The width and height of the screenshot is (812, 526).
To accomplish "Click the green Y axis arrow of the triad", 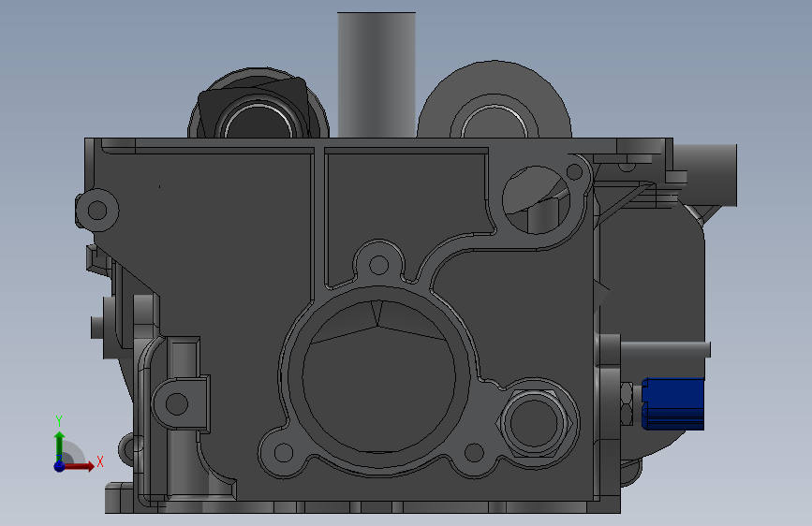I will tap(60, 446).
